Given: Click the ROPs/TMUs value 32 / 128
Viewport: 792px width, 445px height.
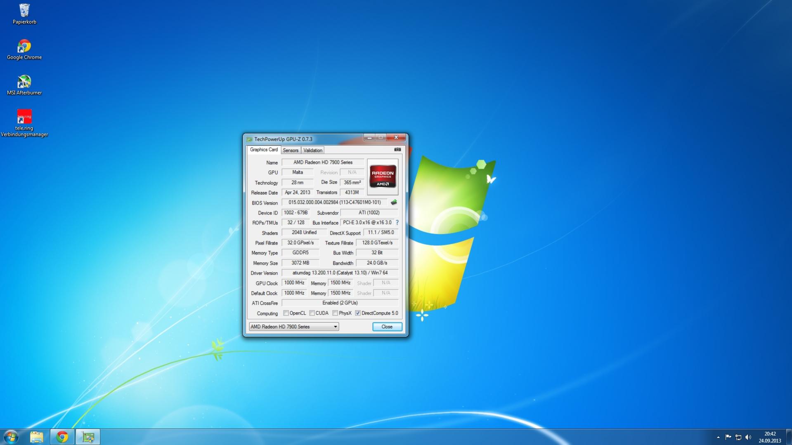Looking at the screenshot, I should (x=296, y=223).
